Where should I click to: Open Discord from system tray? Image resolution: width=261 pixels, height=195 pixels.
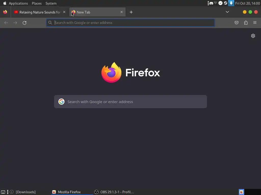pos(211,3)
